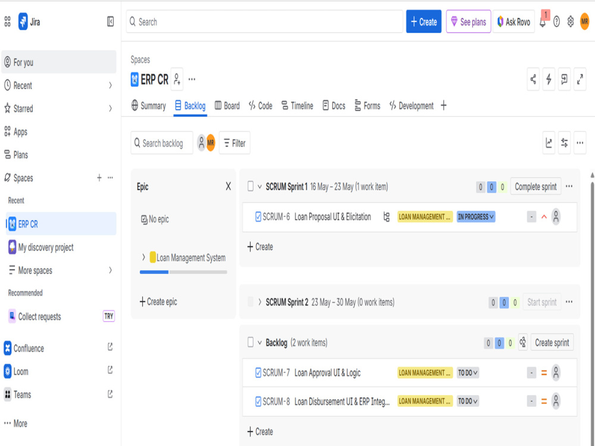Viewport: 595px width, 446px height.
Task: Click the unassigned avatar filter icon
Action: click(202, 143)
